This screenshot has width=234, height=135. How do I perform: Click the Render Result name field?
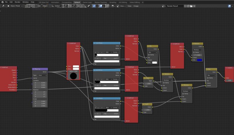[x=175, y=6]
